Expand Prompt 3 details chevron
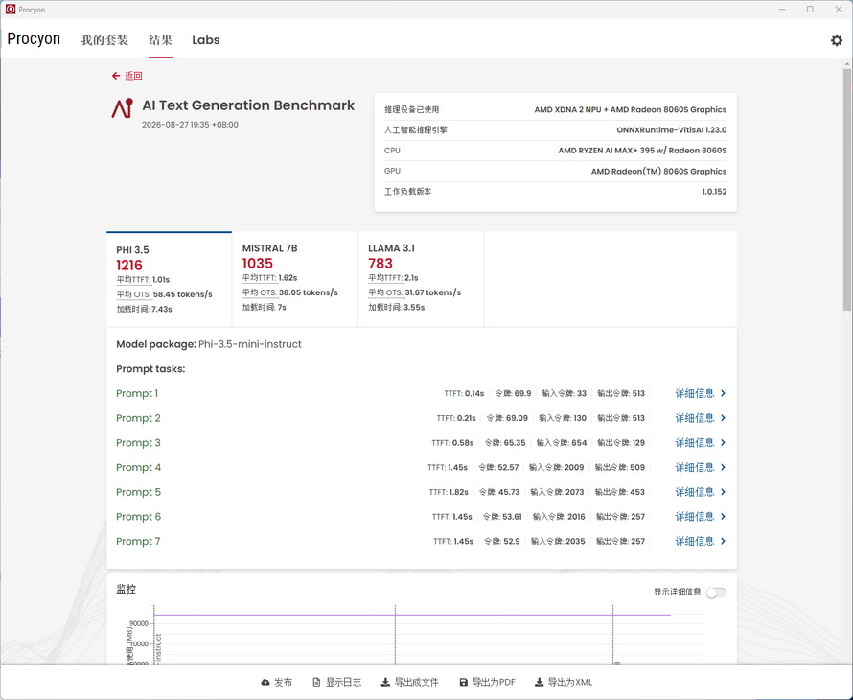The image size is (853, 700). point(723,443)
